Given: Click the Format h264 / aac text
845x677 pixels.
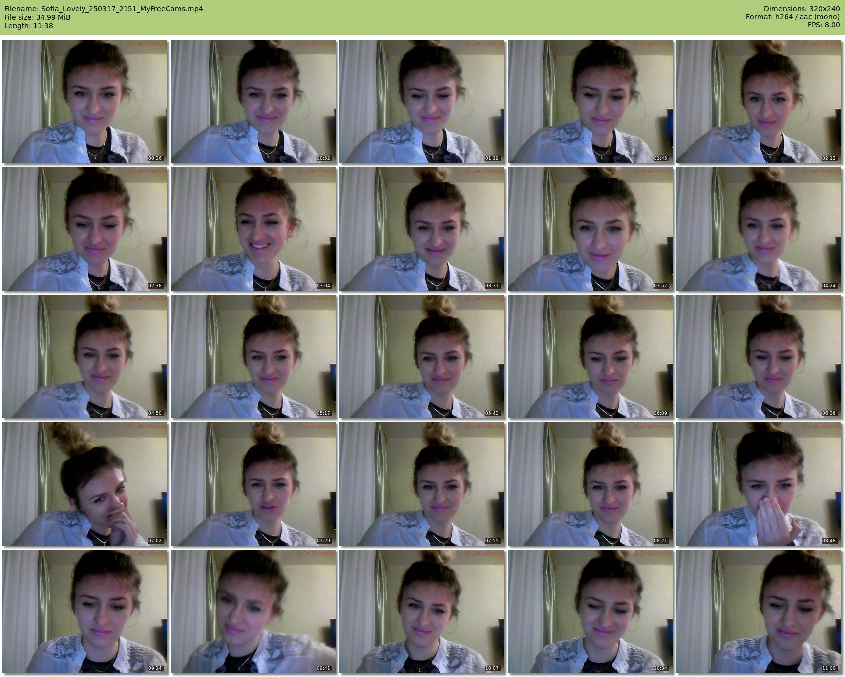Looking at the screenshot, I should (793, 17).
